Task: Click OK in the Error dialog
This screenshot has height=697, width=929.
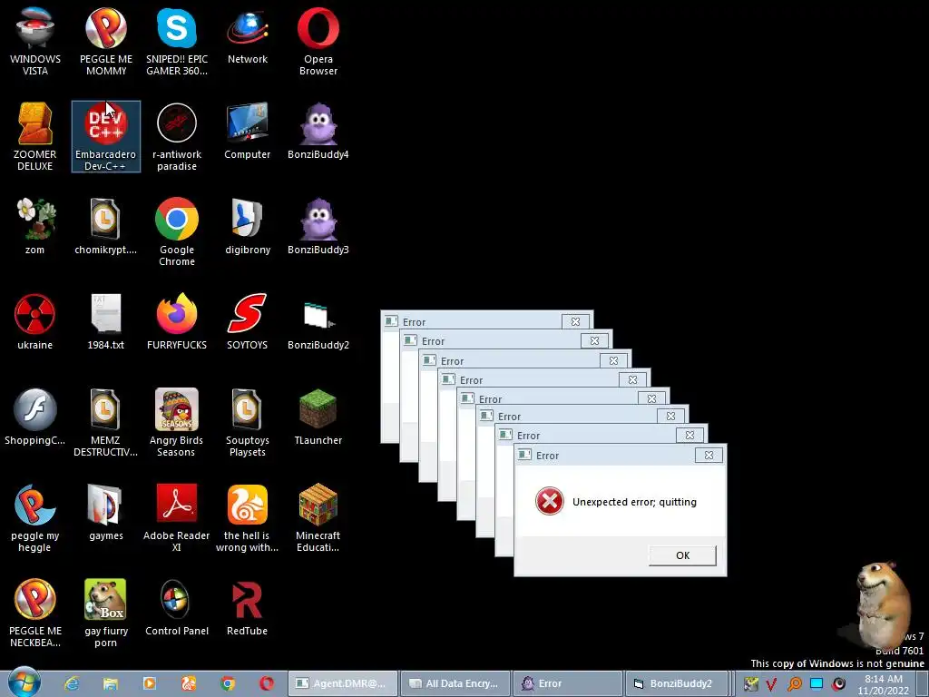Action: [x=682, y=555]
